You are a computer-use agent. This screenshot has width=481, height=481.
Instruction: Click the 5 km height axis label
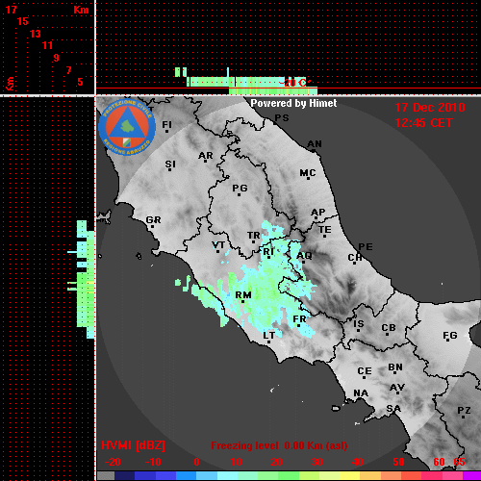[80, 82]
